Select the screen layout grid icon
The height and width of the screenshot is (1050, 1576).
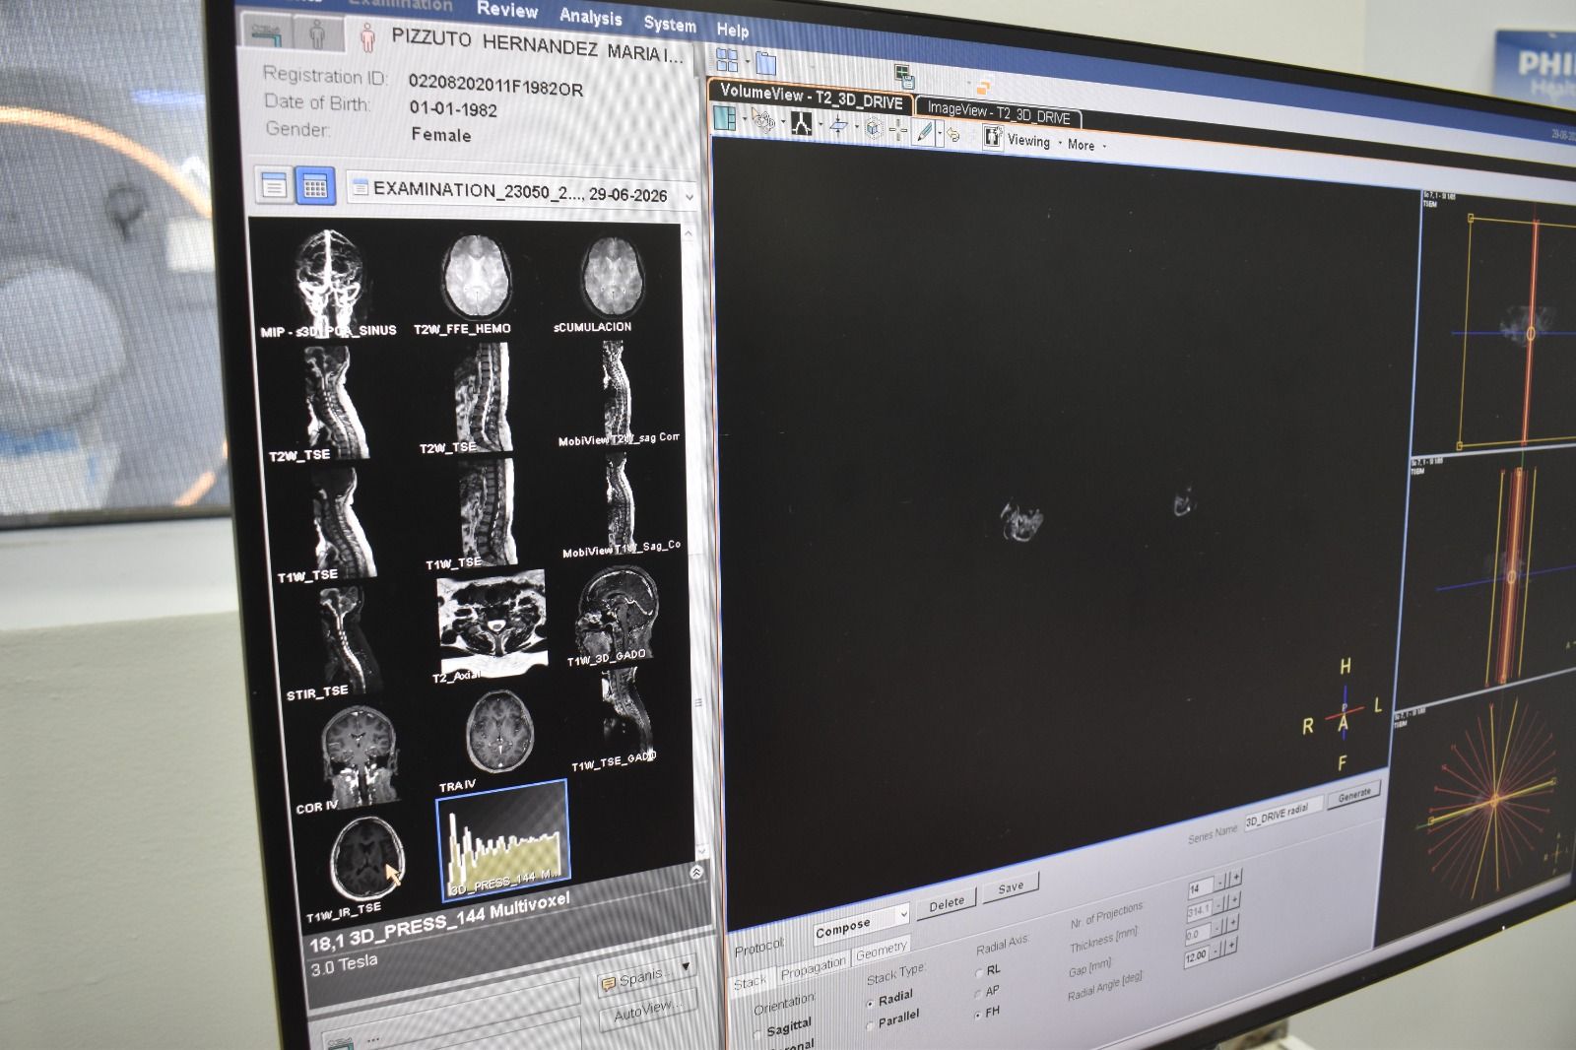coord(727,60)
